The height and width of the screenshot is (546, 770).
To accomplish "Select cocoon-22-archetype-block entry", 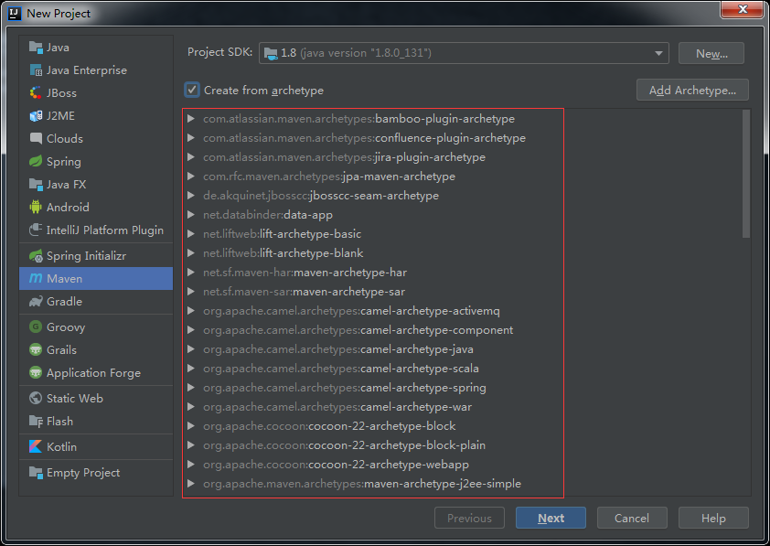I will [329, 425].
